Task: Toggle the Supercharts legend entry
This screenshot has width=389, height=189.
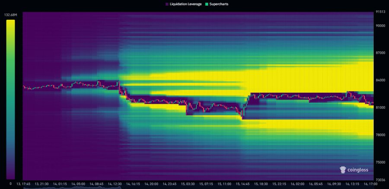Action: tap(217, 4)
